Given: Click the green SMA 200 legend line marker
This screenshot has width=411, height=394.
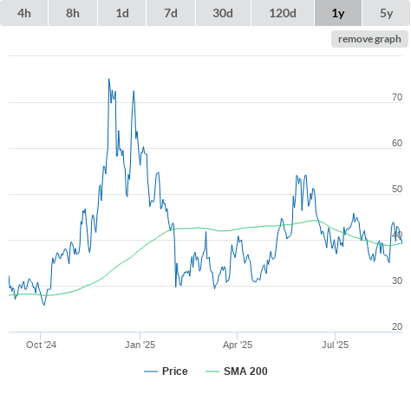Looking at the screenshot, I should (212, 371).
